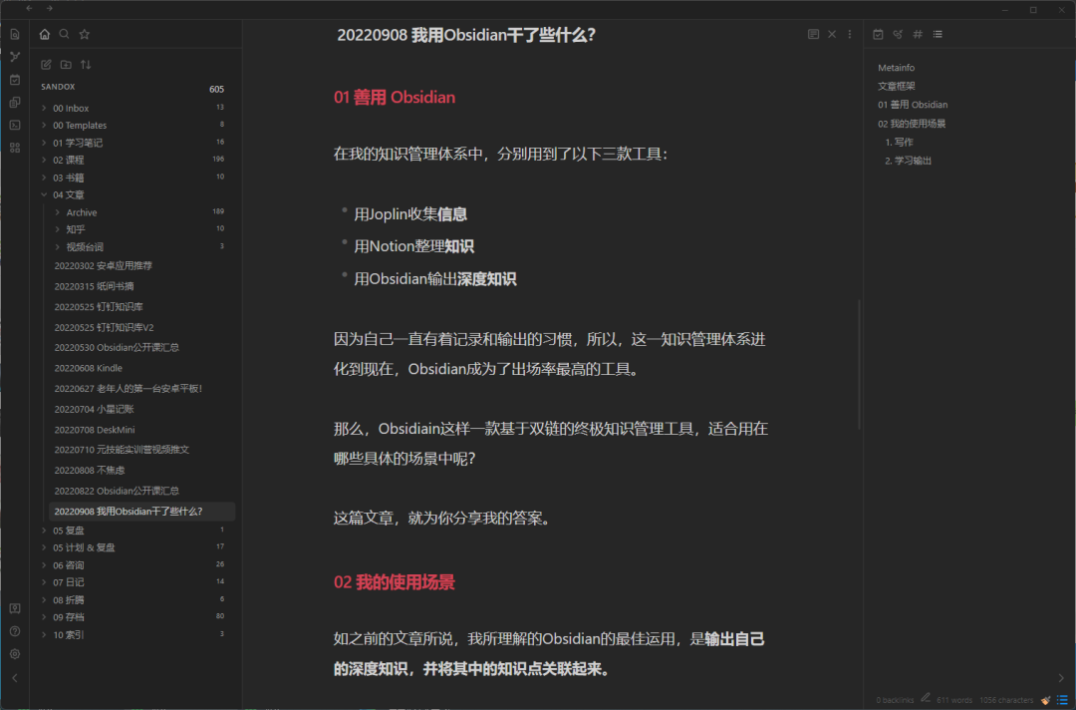This screenshot has width=1076, height=710.
Task: Click the 611 words status entry
Action: pyautogui.click(x=954, y=700)
